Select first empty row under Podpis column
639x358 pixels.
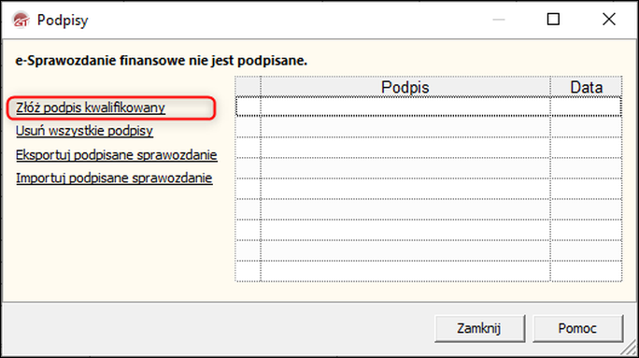pos(405,107)
